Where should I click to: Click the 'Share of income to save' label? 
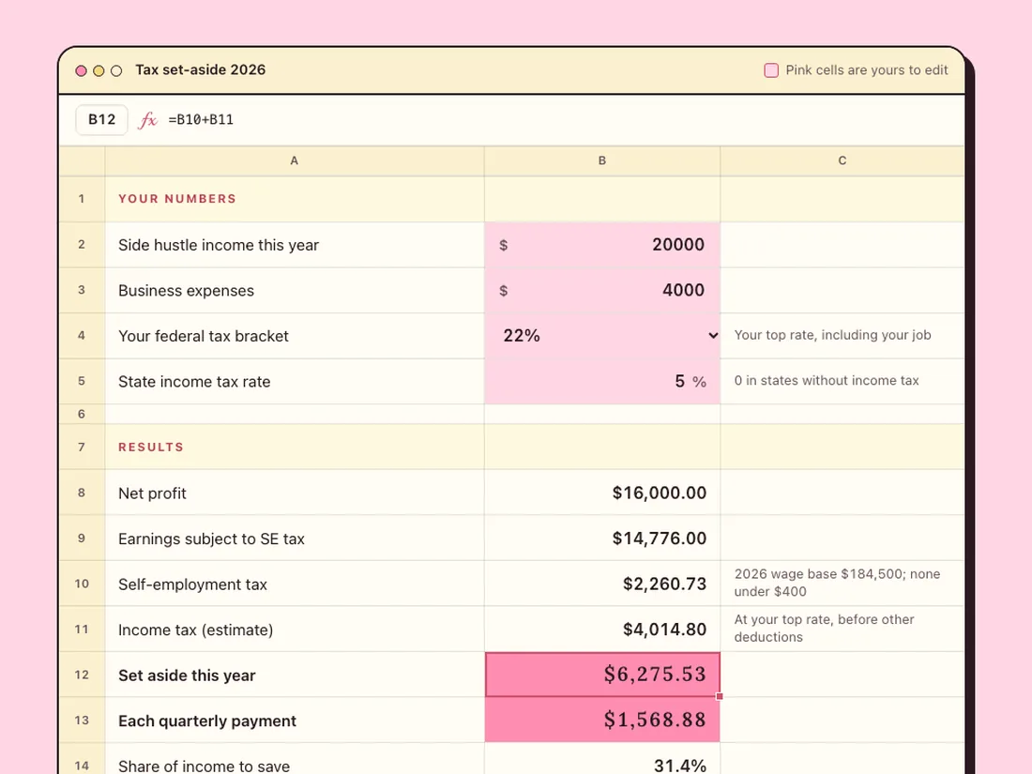coord(204,766)
